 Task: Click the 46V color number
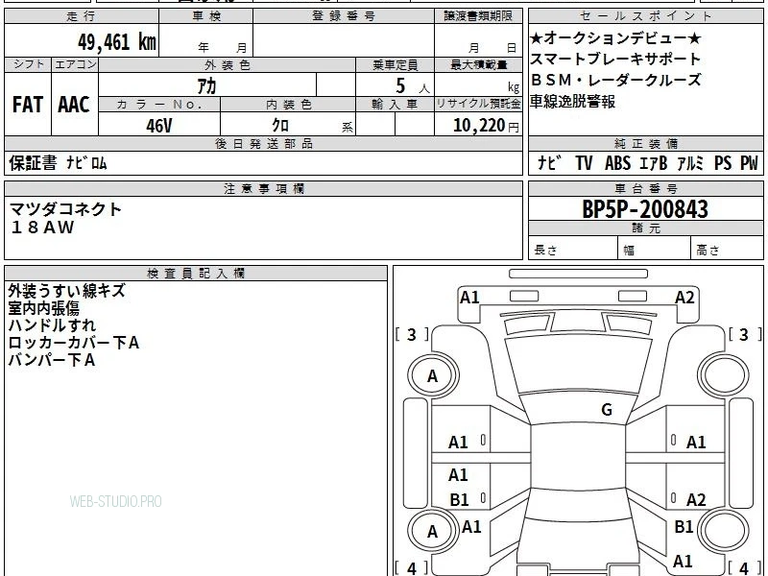point(159,126)
